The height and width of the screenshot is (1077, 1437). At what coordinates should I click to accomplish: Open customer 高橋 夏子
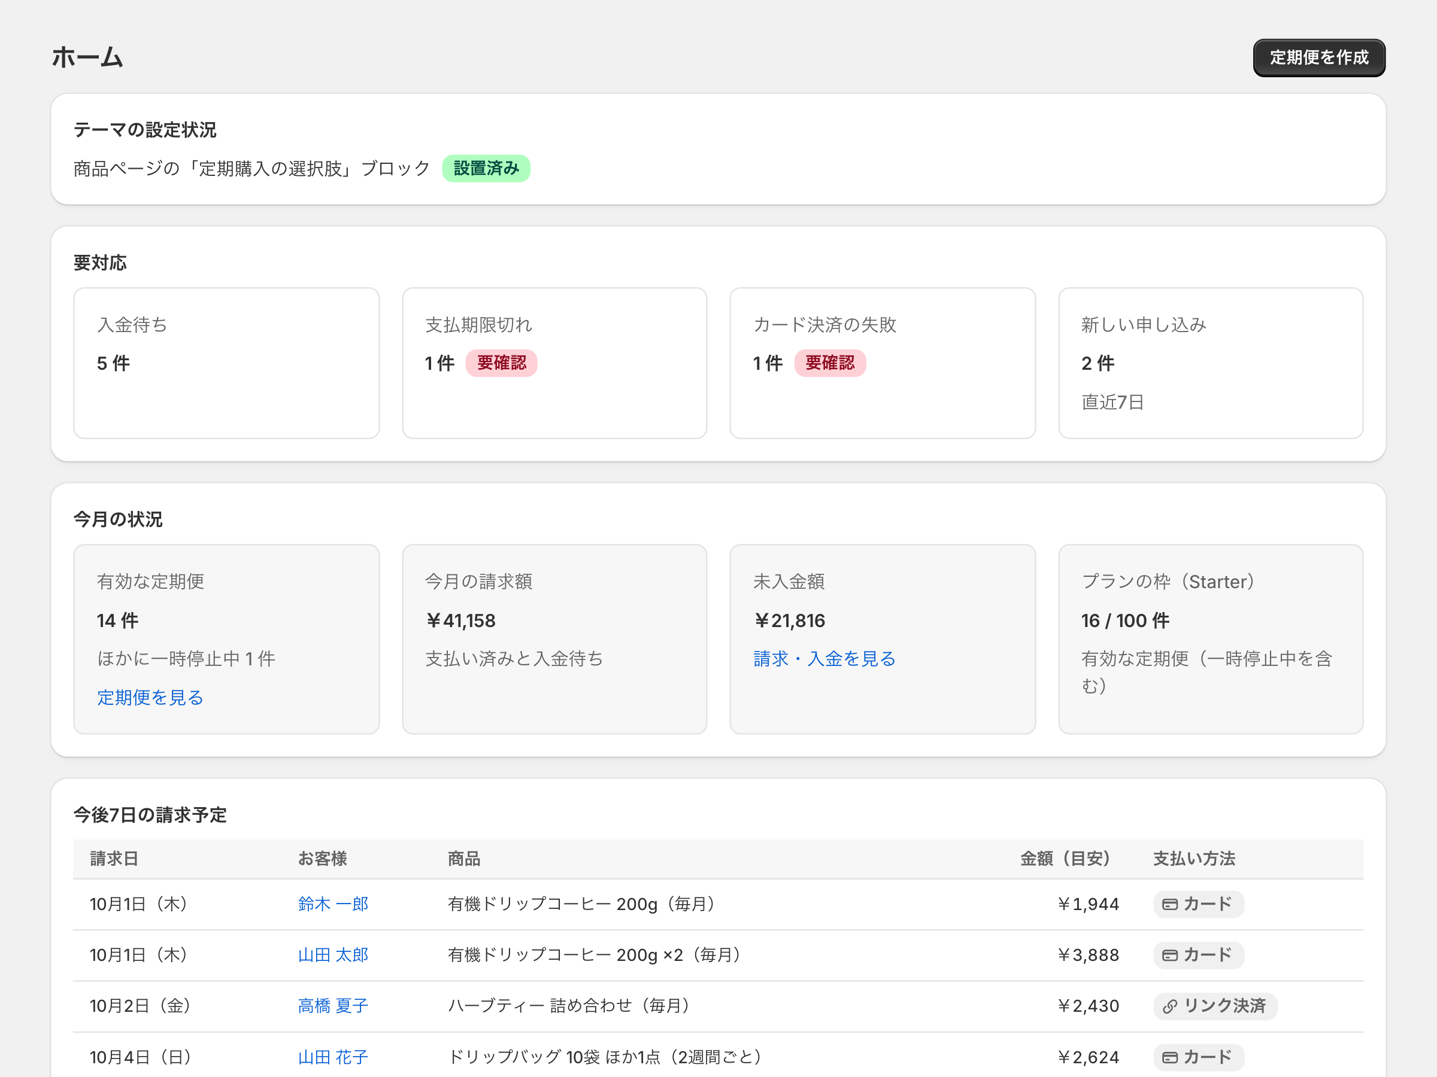click(x=333, y=1006)
